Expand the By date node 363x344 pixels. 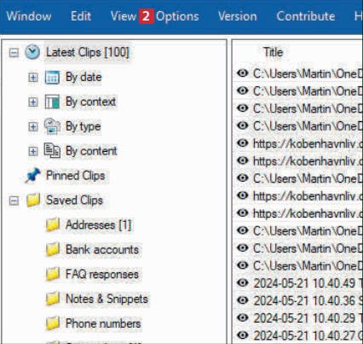[33, 77]
